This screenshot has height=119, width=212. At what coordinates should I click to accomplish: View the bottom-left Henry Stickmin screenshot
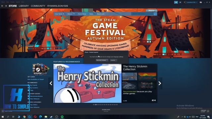pos(130,85)
